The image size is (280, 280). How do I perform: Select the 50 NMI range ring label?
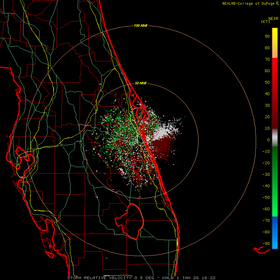[141, 83]
